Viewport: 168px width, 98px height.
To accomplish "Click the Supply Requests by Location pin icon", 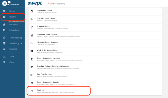I will 32,59.
